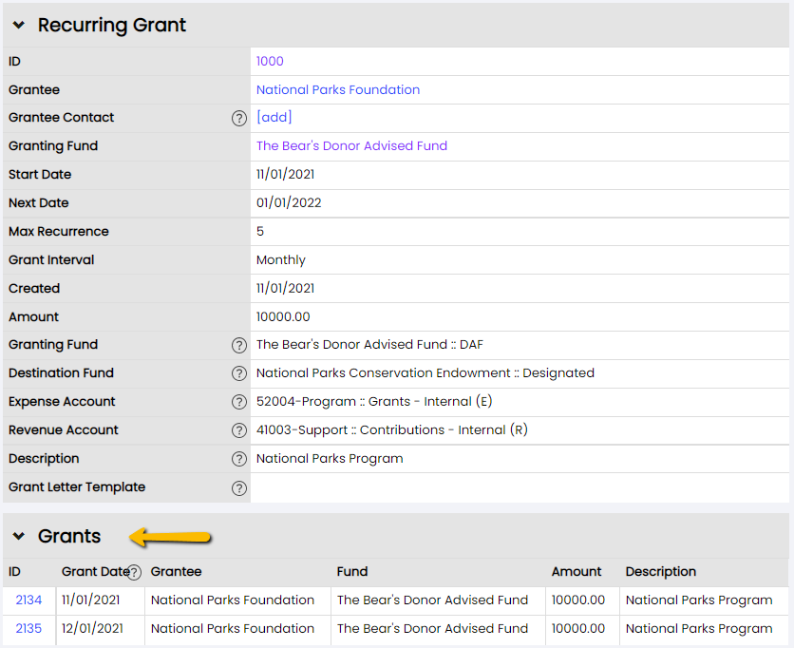This screenshot has height=648, width=794.
Task: Click the [add] grantee contact link
Action: 274,117
